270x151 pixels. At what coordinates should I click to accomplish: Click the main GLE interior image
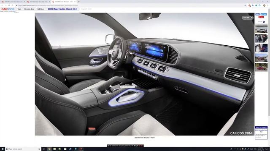[x=144, y=74]
